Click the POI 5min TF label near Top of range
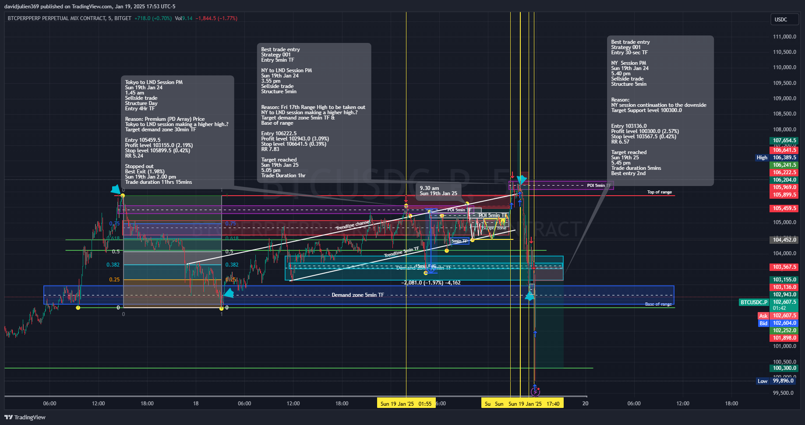Viewport: 805px width, 425px height. 599,186
